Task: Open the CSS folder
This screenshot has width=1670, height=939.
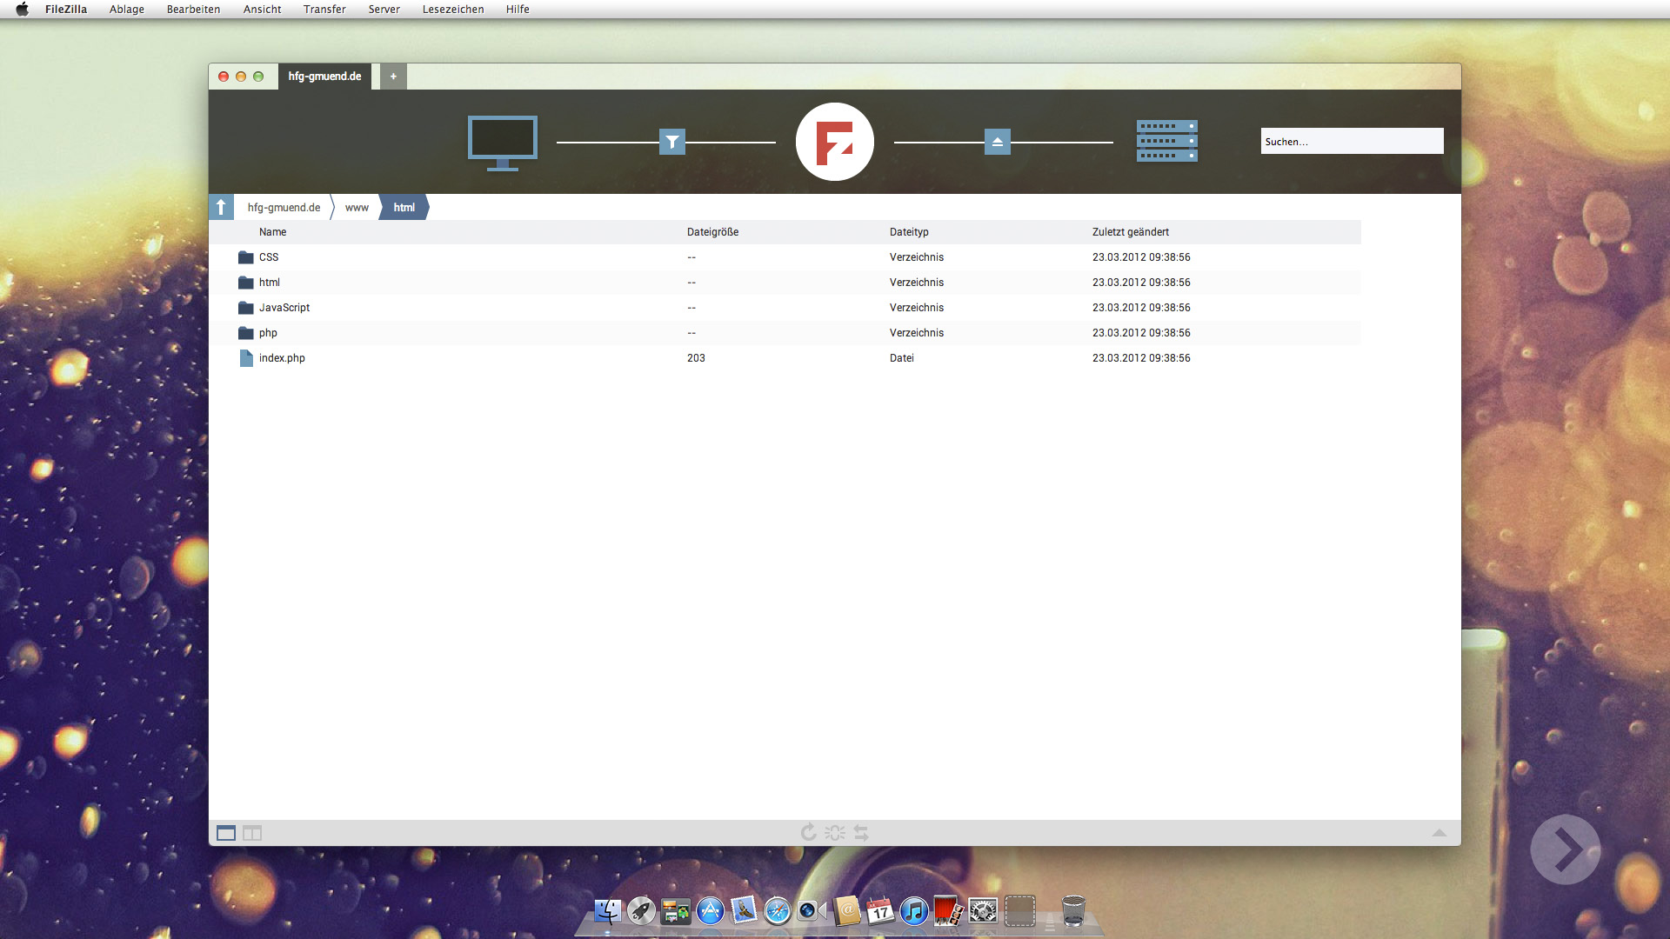Action: coord(267,256)
